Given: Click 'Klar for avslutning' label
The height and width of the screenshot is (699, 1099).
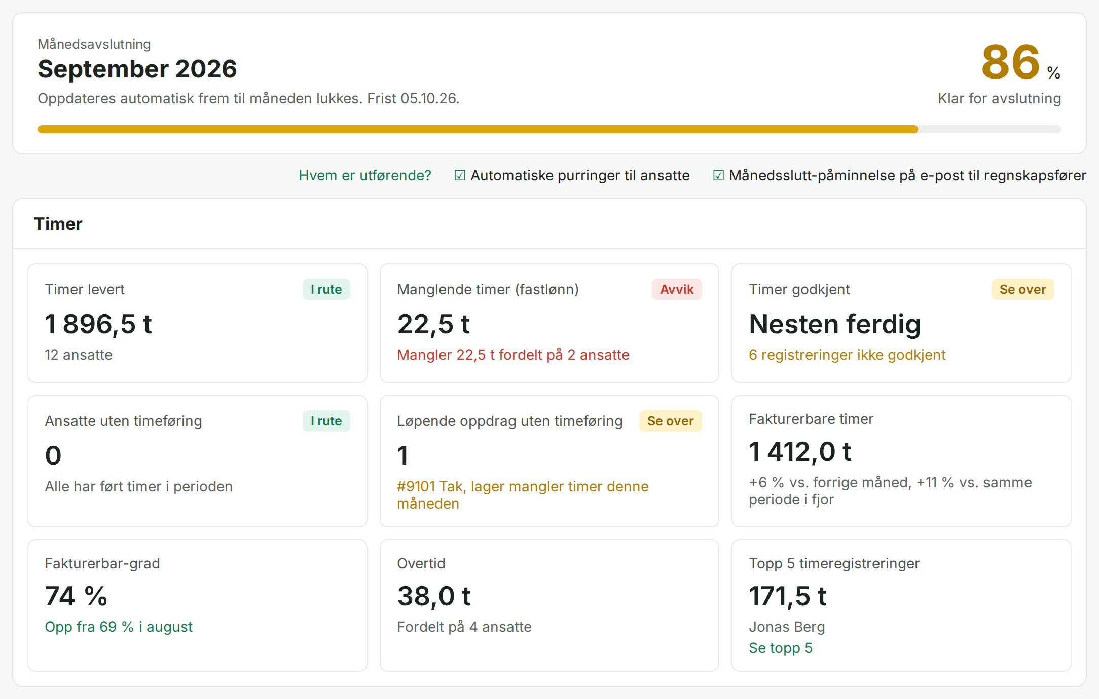Looking at the screenshot, I should click(x=999, y=98).
